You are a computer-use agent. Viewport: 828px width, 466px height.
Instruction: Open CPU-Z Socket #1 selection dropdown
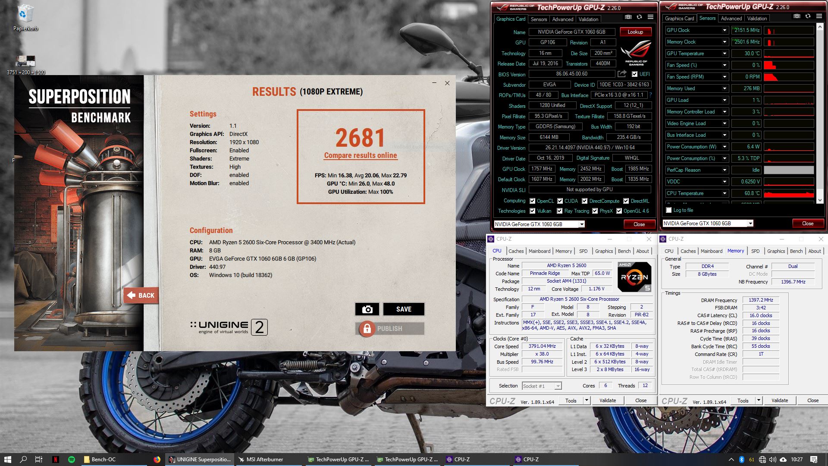[542, 386]
